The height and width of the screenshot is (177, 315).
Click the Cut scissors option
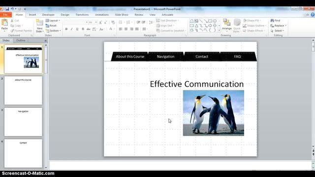[x=15, y=21]
